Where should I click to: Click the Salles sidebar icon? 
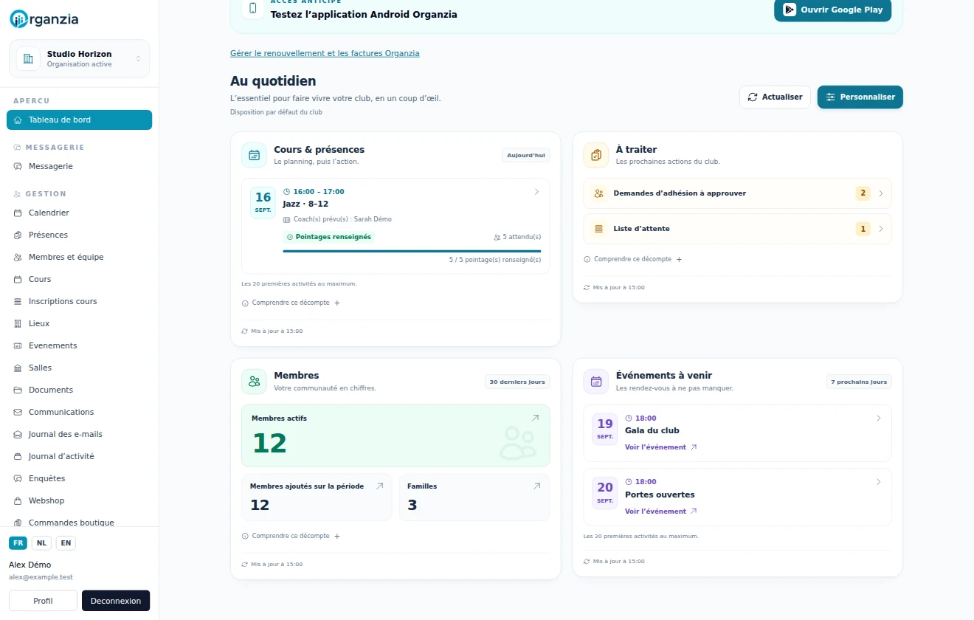pyautogui.click(x=18, y=368)
